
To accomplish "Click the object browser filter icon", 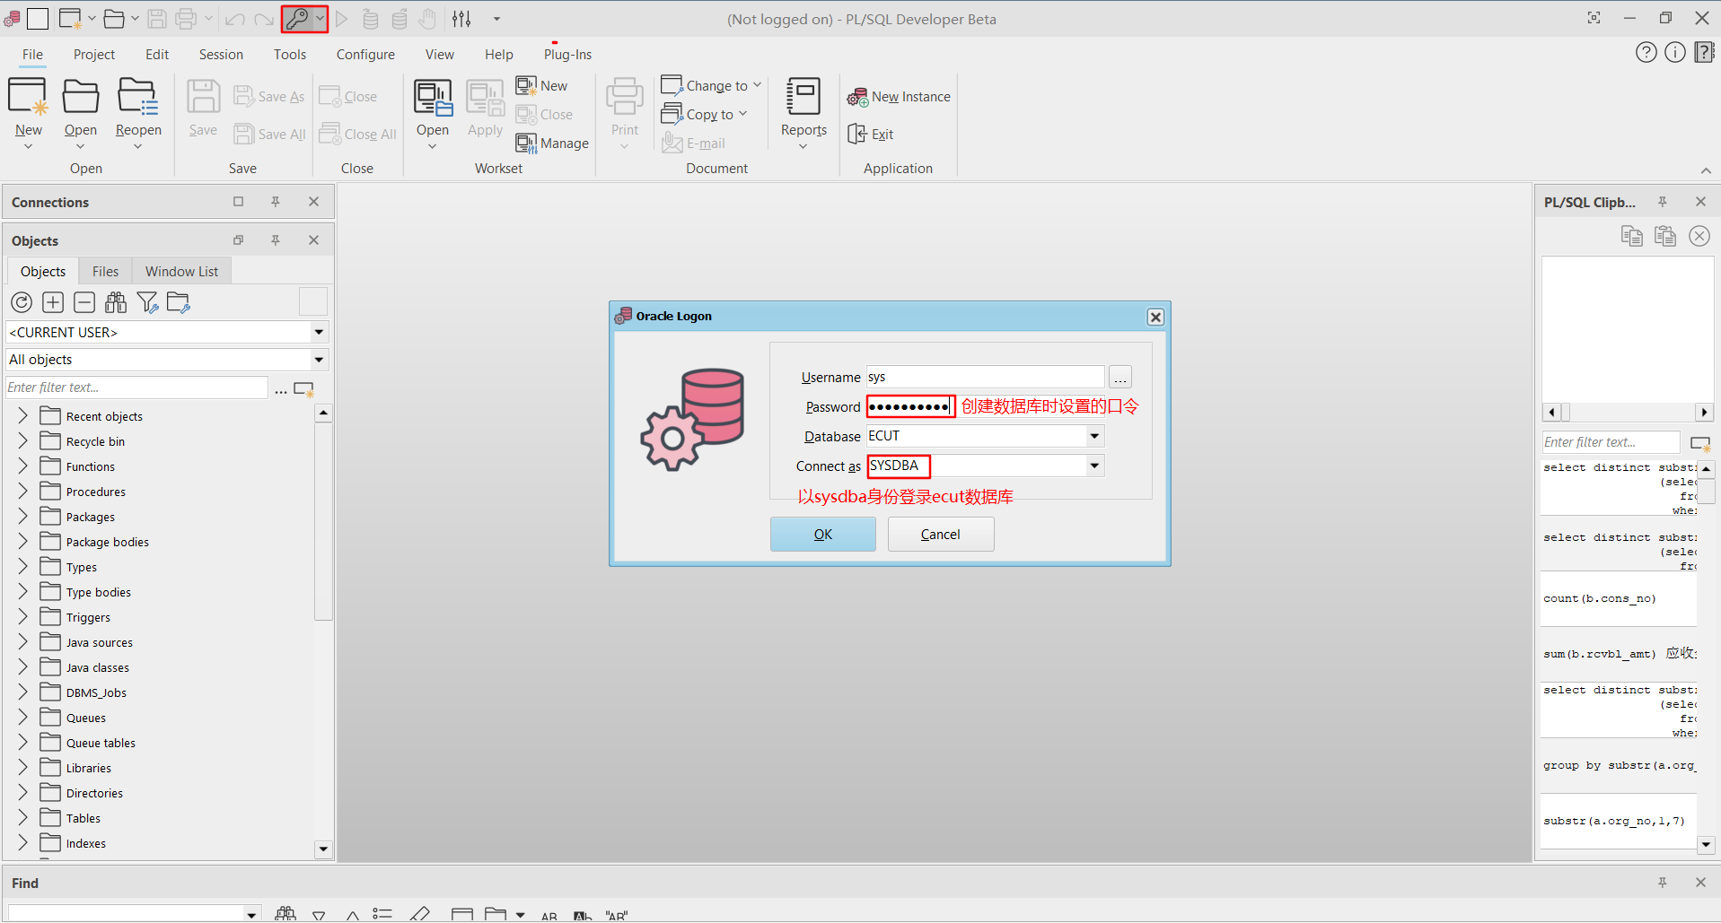I will click(x=147, y=303).
